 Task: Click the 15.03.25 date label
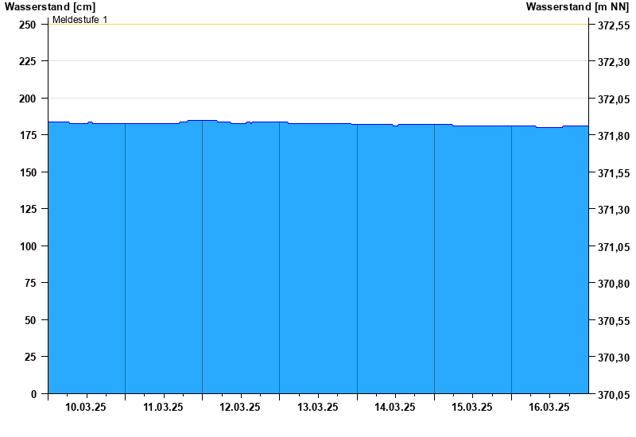click(x=472, y=407)
